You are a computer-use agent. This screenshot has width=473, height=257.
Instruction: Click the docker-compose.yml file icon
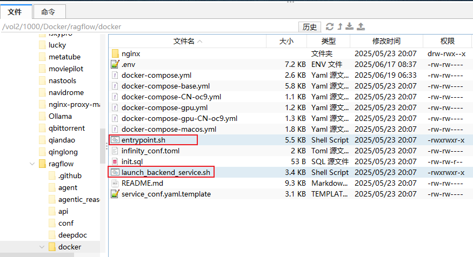pos(115,75)
